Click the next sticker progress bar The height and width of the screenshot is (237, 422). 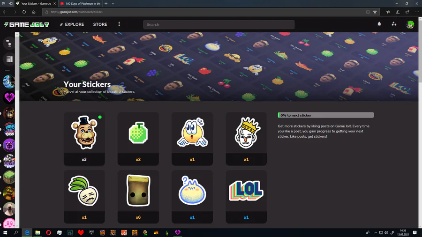point(326,115)
